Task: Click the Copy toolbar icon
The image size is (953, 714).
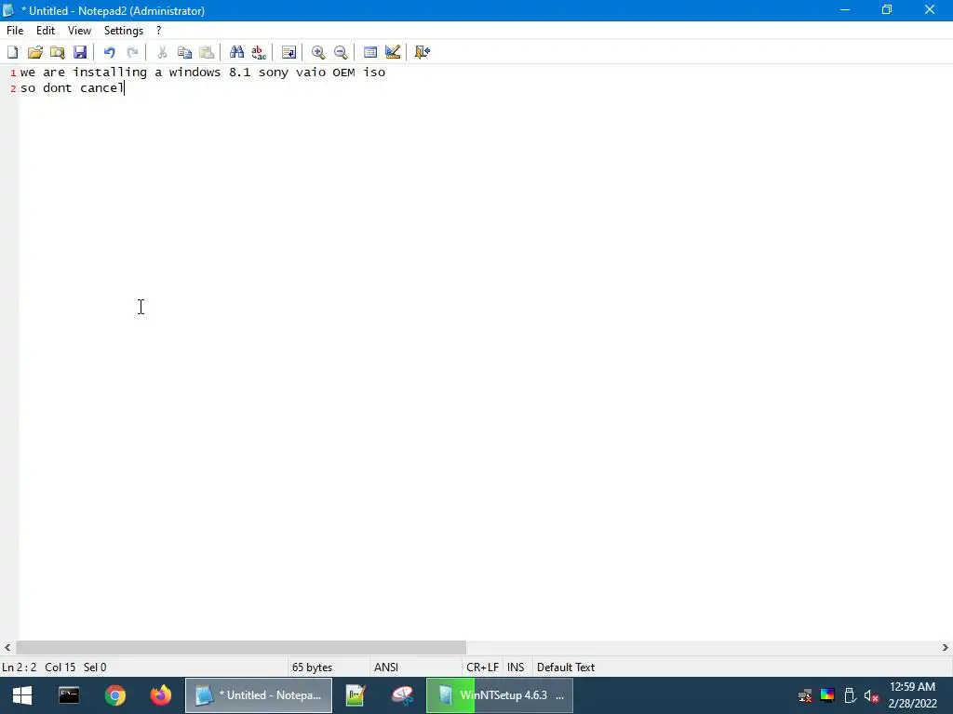Action: click(x=184, y=52)
